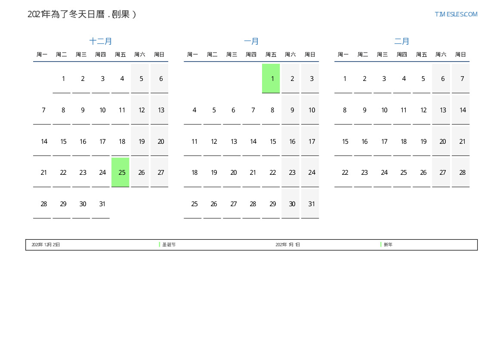
Task: Select the highlighted December 25 holiday cell
Action: 120,172
